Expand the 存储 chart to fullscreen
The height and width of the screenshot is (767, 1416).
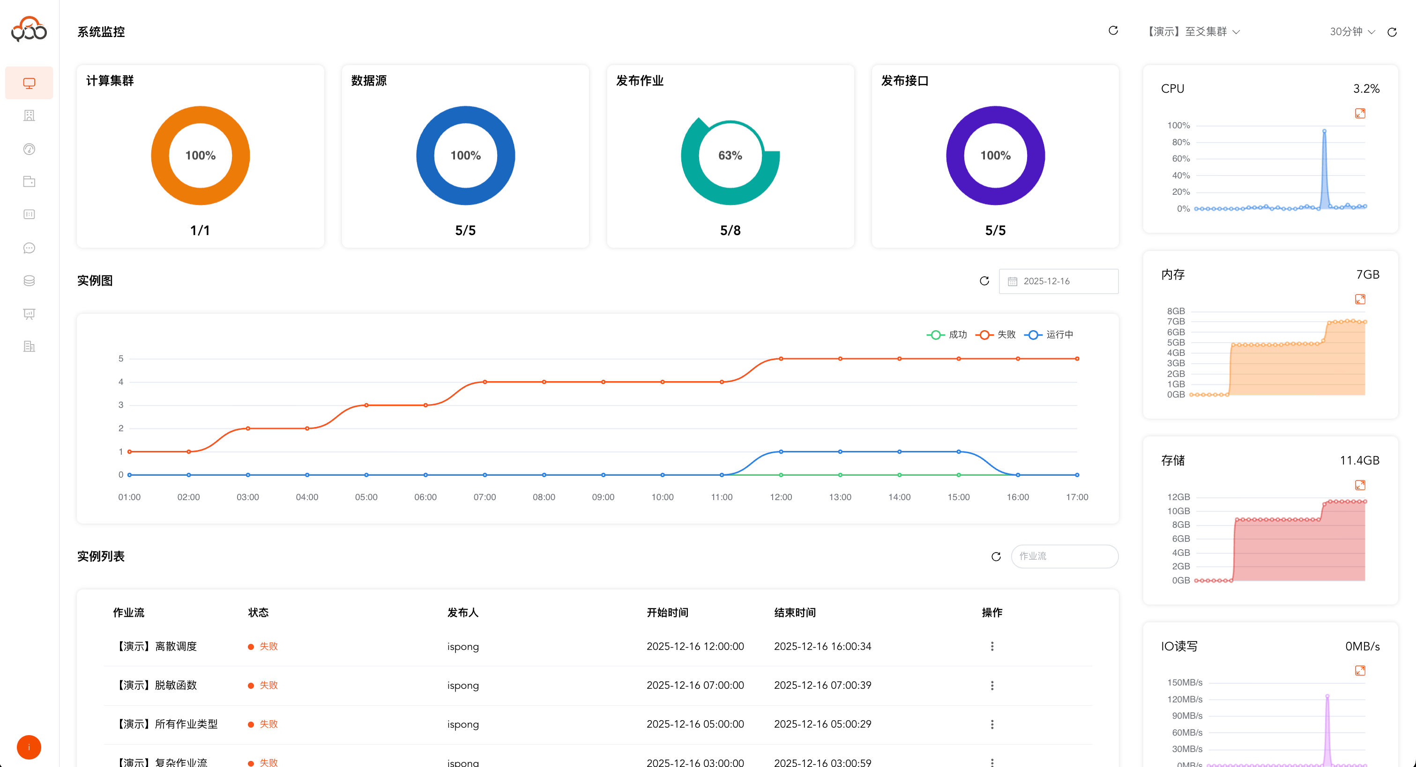[1360, 485]
